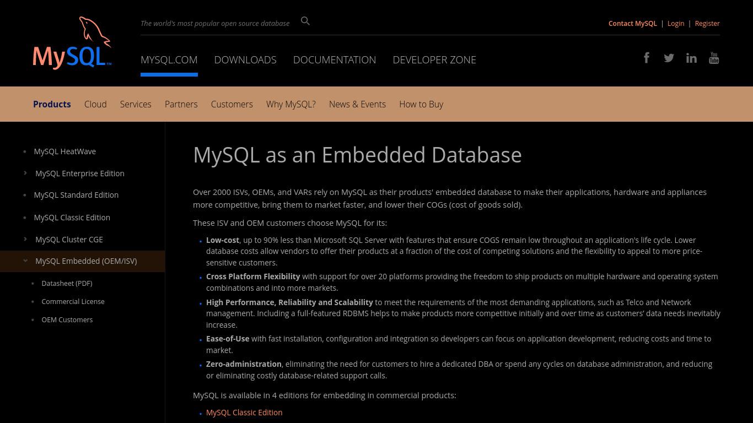
Task: Click the search magnifier icon
Action: pyautogui.click(x=305, y=21)
